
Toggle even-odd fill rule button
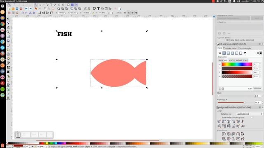(x=257, y=53)
